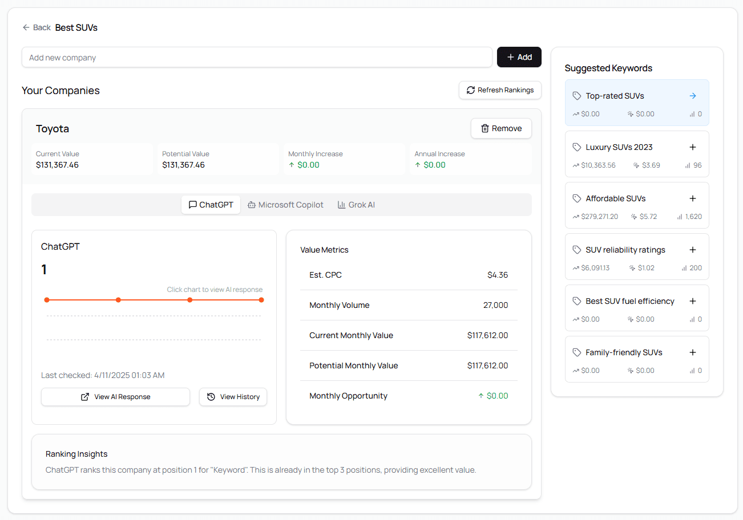This screenshot has height=520, width=743.
Task: Click the Best SUVs page title
Action: click(x=76, y=27)
